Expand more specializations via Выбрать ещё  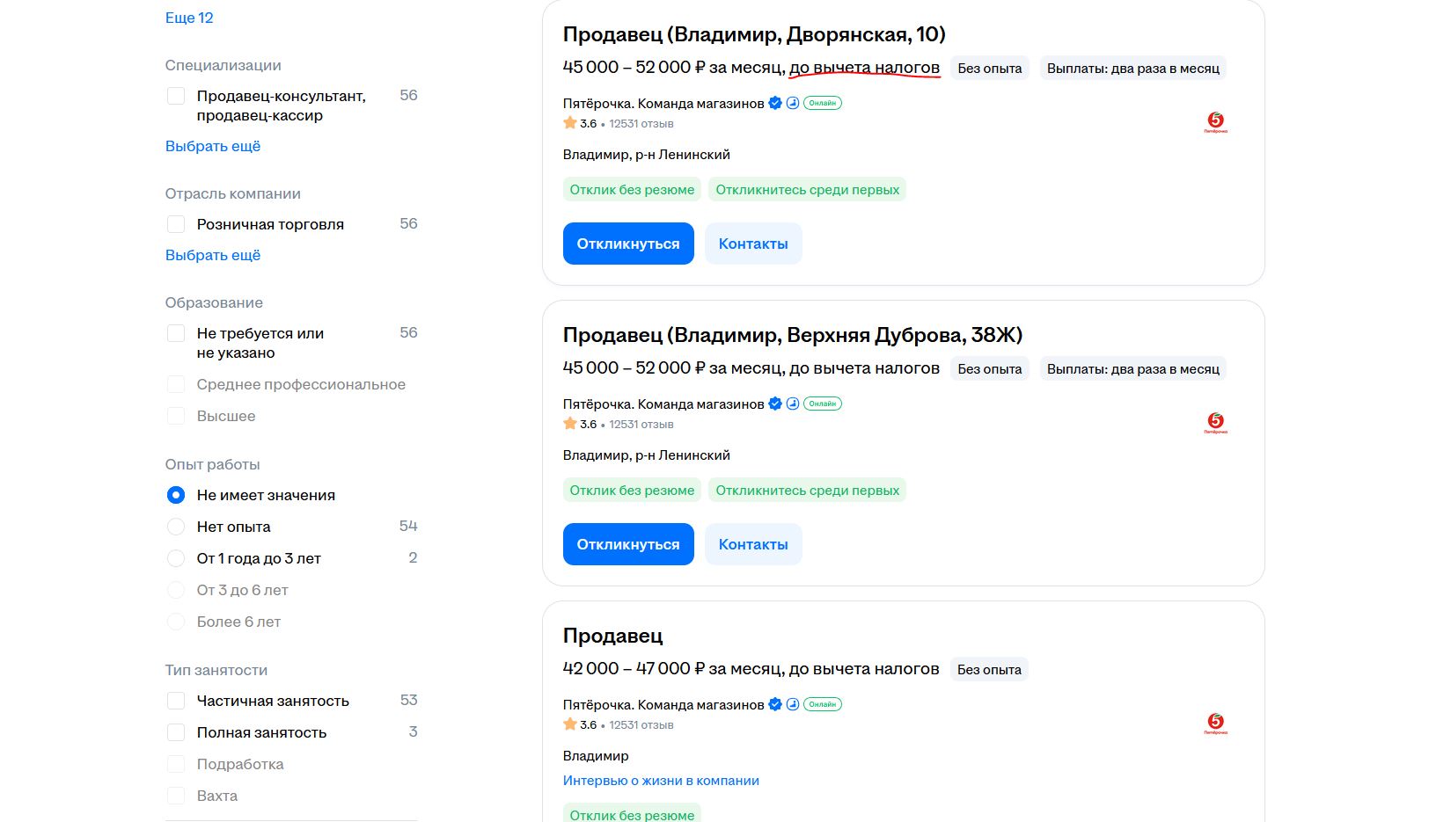click(213, 146)
